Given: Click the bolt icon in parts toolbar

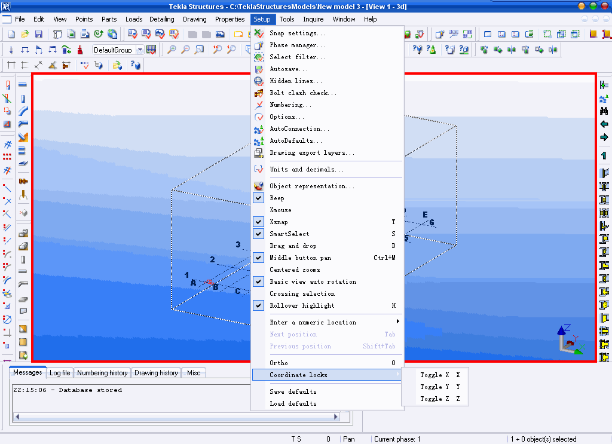Looking at the screenshot, I should point(23,181).
